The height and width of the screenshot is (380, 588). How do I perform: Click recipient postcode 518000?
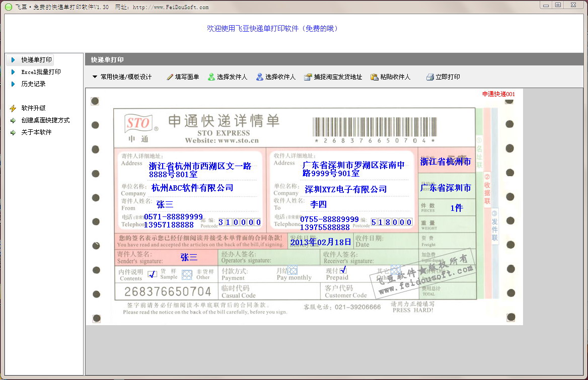(392, 222)
